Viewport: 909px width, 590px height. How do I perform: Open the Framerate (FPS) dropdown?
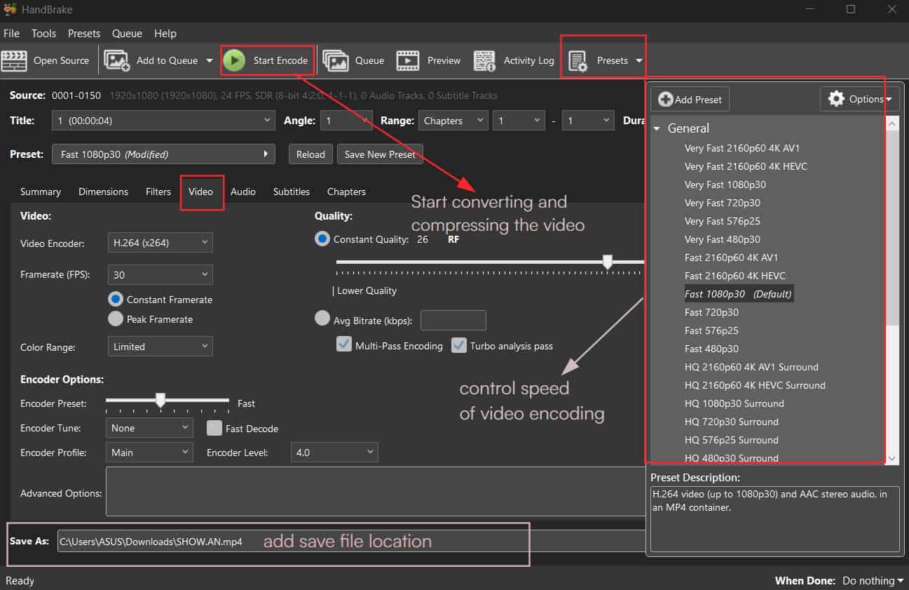click(160, 275)
